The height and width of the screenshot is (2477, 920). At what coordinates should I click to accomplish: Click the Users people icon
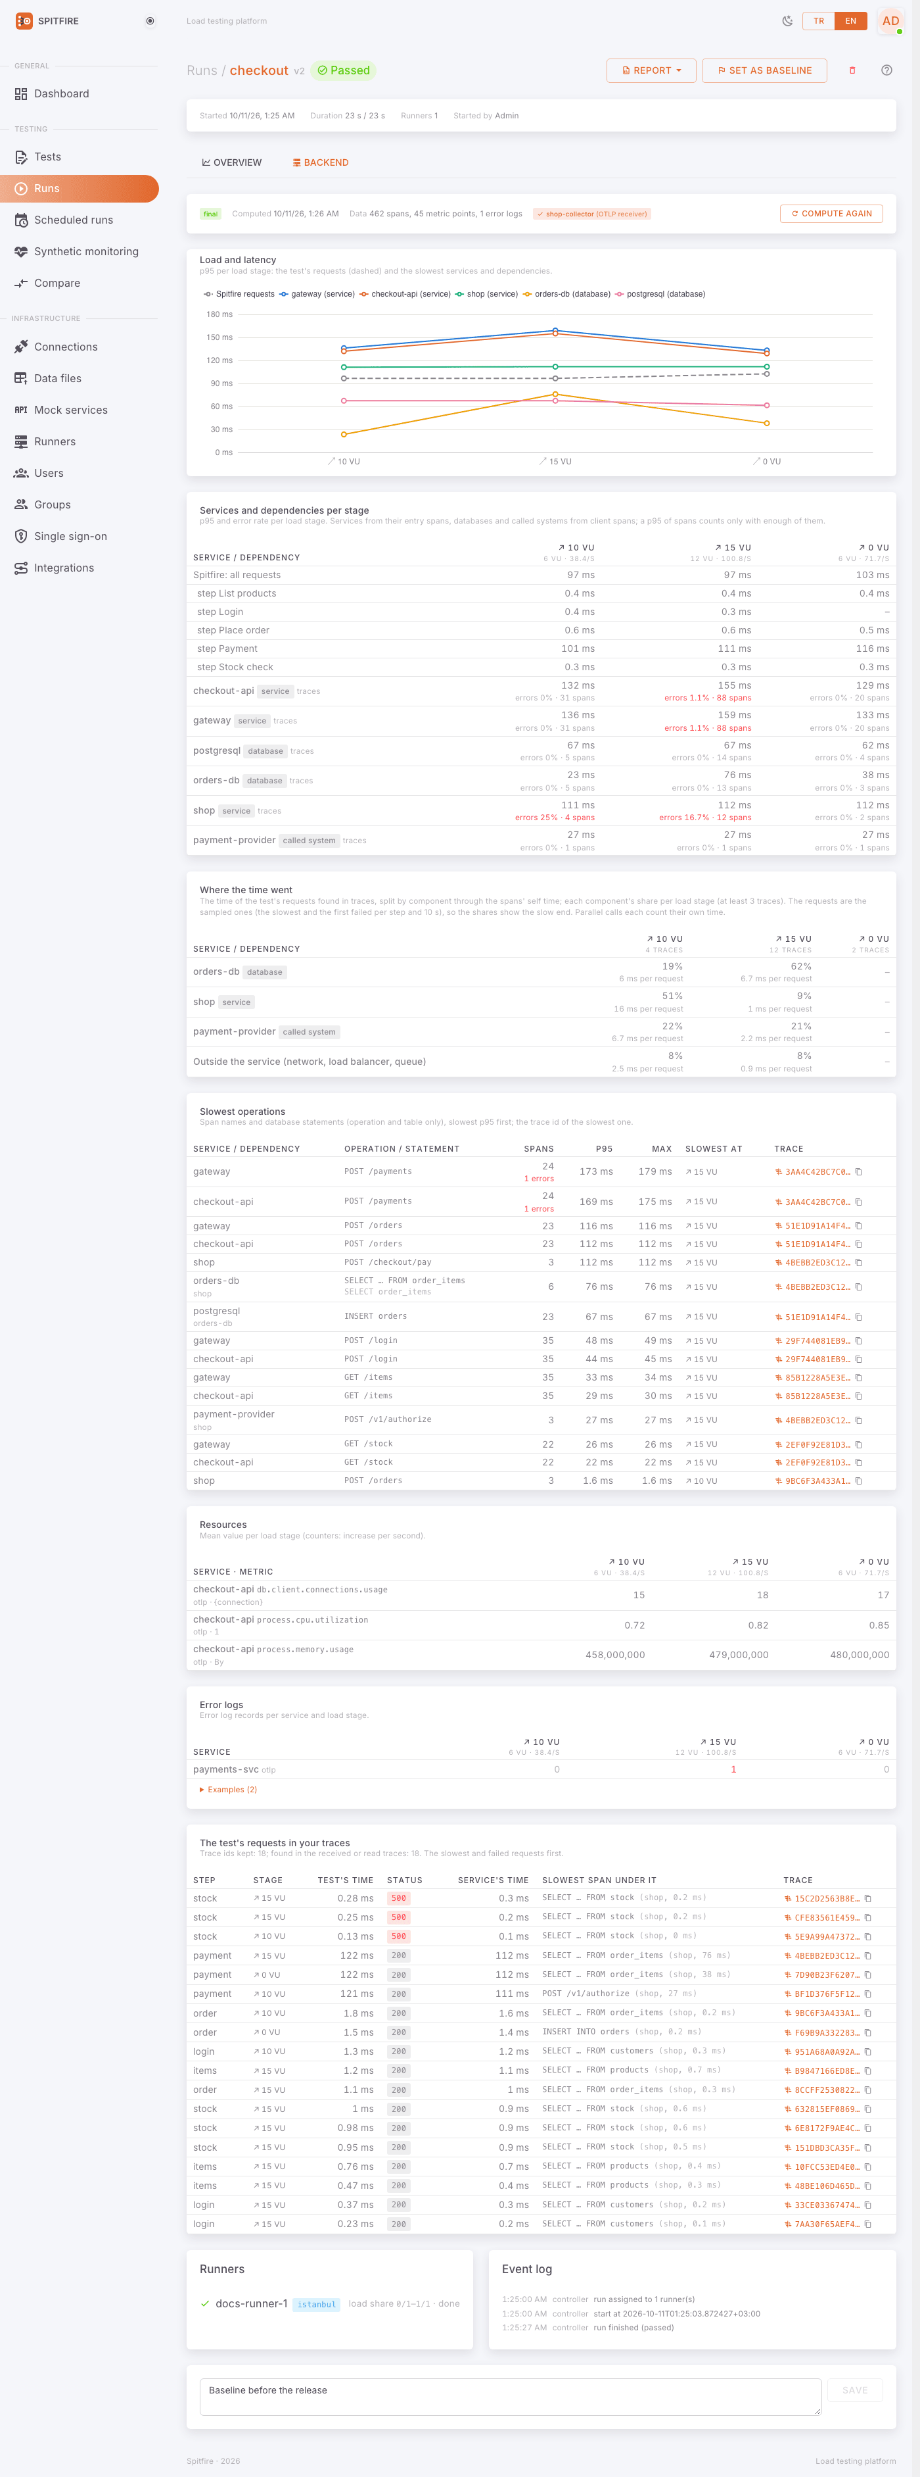[x=21, y=473]
